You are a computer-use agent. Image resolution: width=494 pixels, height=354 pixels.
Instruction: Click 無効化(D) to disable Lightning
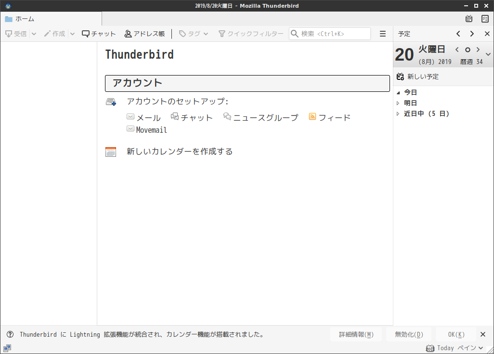(x=409, y=334)
